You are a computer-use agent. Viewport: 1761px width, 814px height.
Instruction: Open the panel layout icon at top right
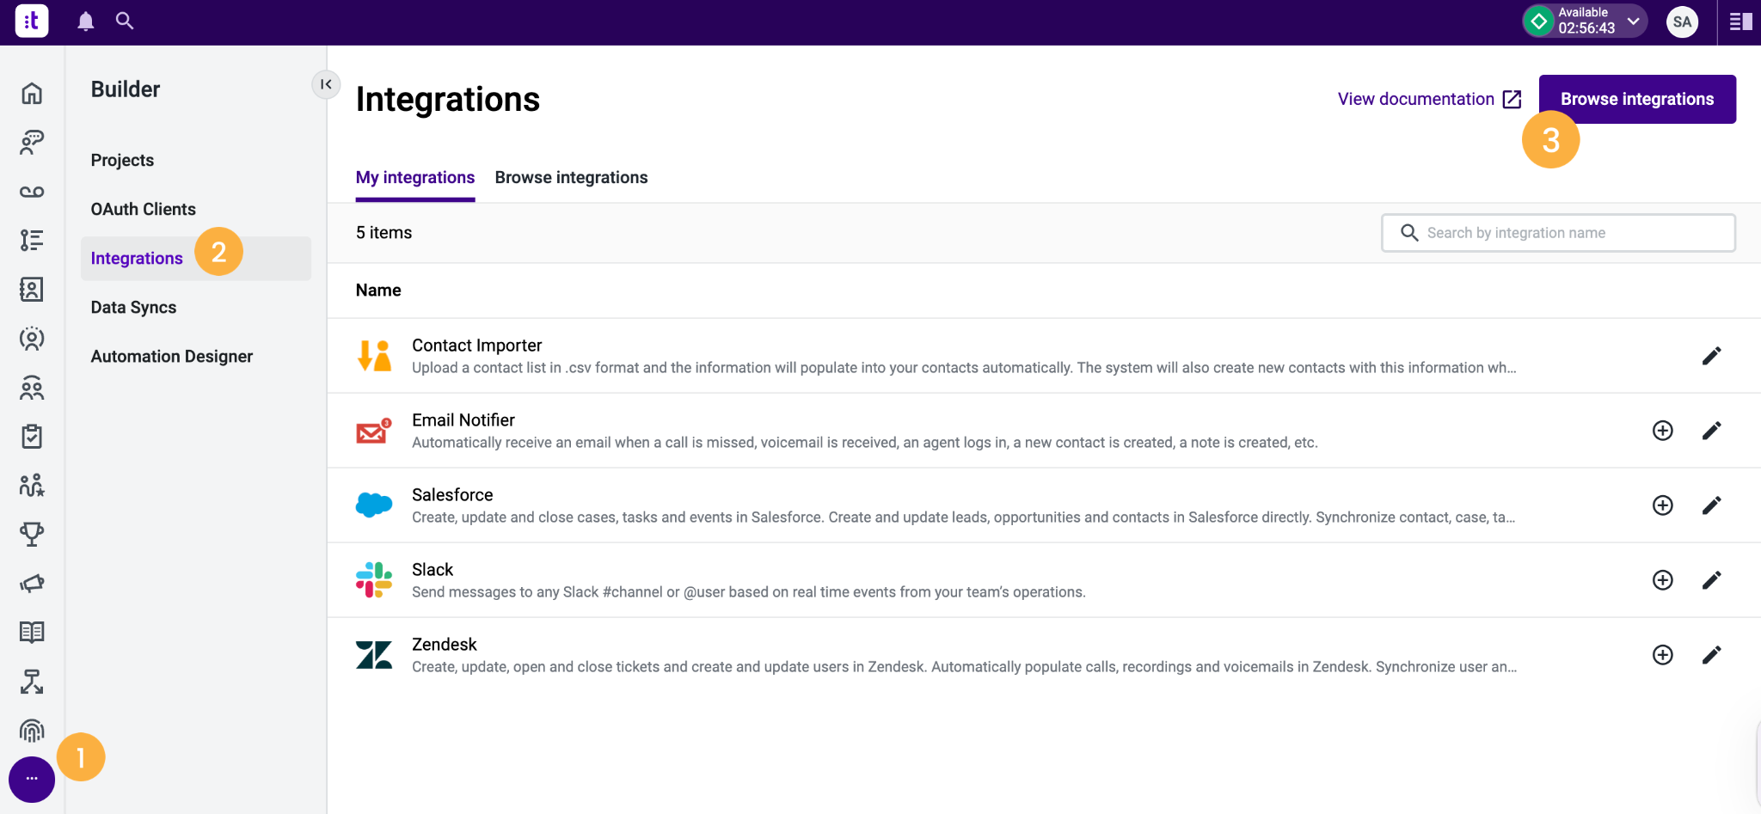[1740, 21]
